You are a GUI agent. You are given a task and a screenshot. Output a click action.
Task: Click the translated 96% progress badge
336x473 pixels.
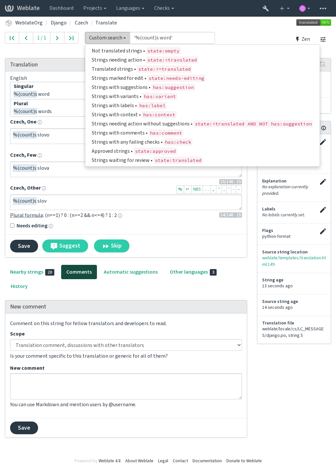tap(314, 22)
